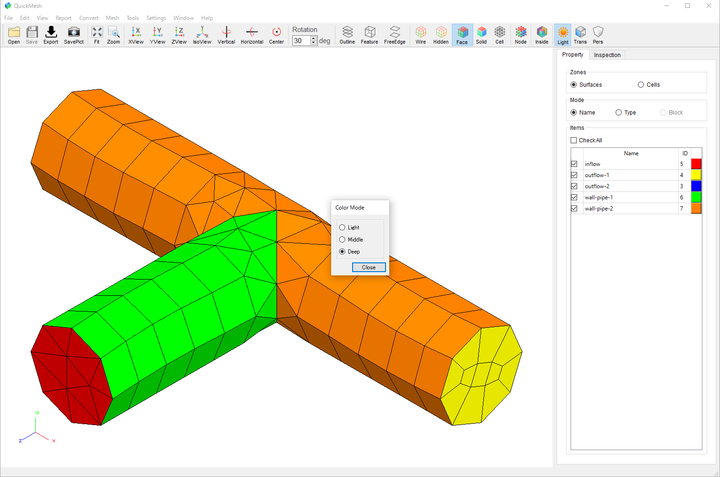
Task: Open the Edit menu
Action: 25,18
